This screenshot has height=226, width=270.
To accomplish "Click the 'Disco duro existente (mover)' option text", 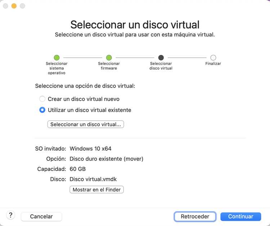I will (x=107, y=159).
